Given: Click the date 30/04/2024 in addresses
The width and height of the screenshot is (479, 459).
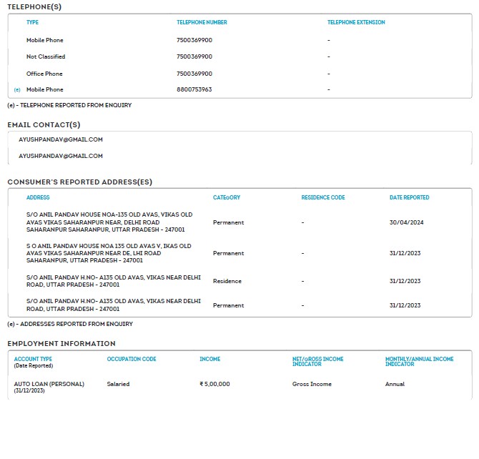Looking at the screenshot, I should tap(407, 222).
